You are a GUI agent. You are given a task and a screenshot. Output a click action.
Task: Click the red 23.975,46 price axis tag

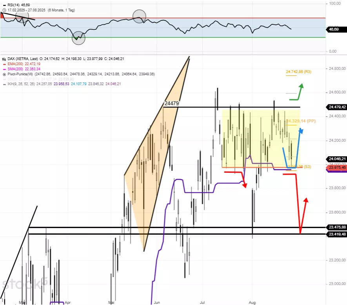click(x=337, y=168)
